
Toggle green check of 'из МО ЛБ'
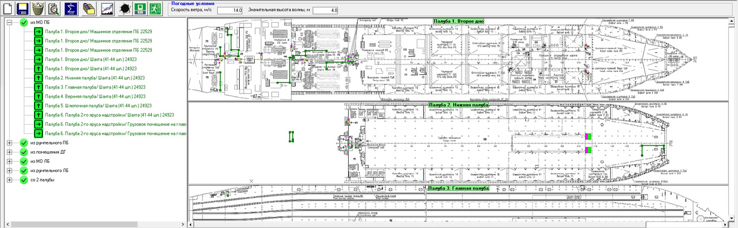(x=23, y=161)
